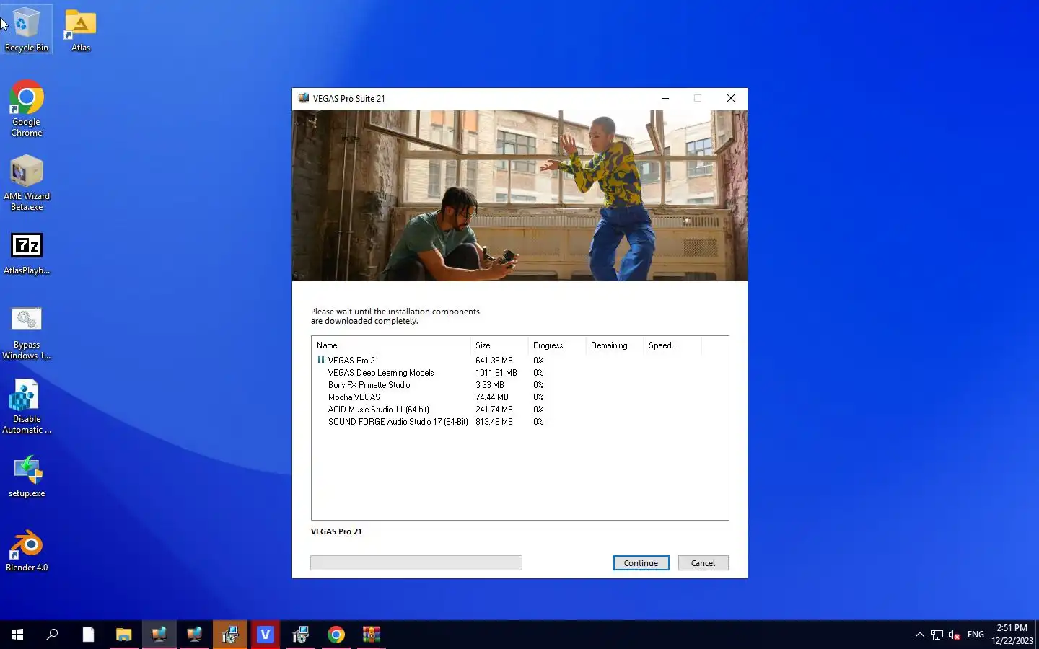Click the installer banner photo
Image resolution: width=1039 pixels, height=649 pixels.
tap(519, 195)
